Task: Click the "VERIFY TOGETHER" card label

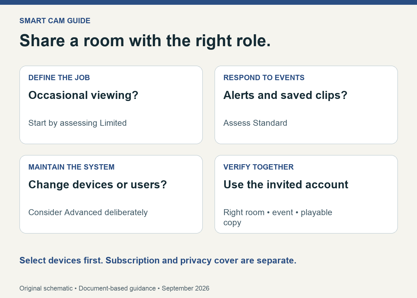Action: 259,167
